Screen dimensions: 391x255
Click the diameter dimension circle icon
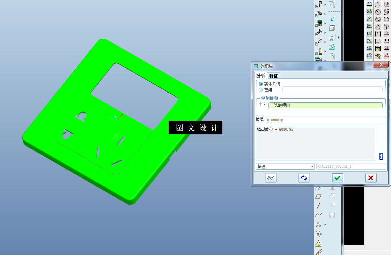click(378, 19)
